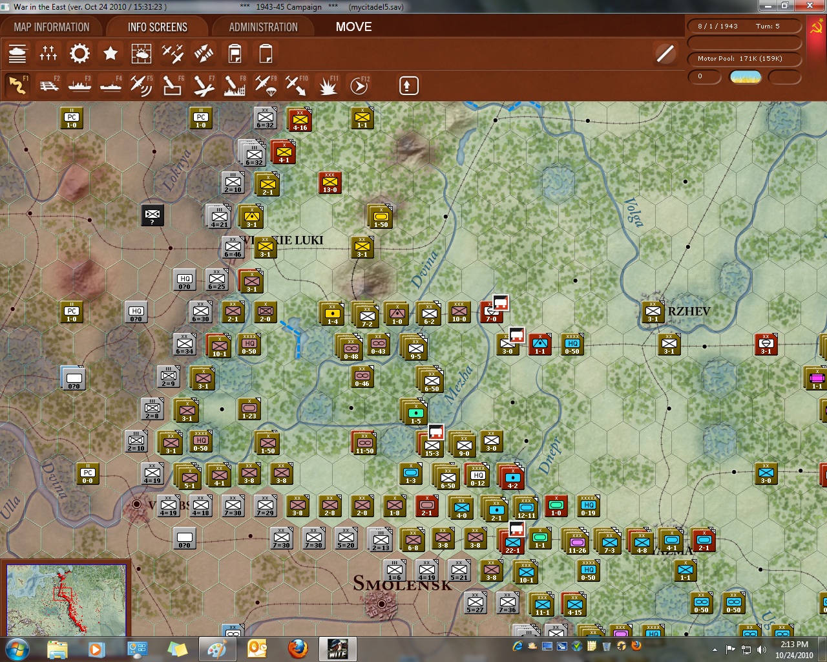827x662 pixels.
Task: Select the HQ 0-12 counter
Action: point(477,475)
